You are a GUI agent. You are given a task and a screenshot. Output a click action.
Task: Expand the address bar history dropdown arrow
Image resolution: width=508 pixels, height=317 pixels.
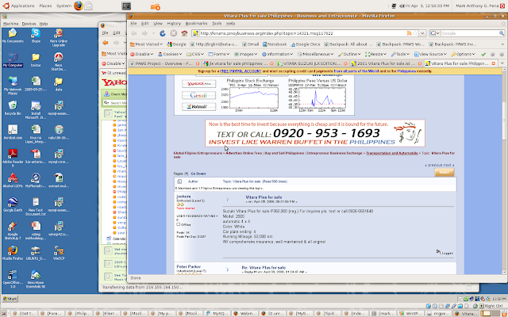(422, 33)
